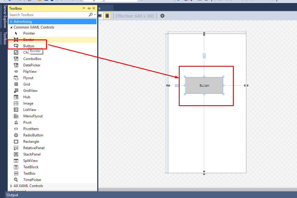Choose the Pivot control icon

(x=16, y=122)
